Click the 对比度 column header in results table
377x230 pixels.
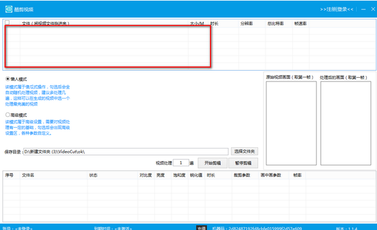click(146, 175)
